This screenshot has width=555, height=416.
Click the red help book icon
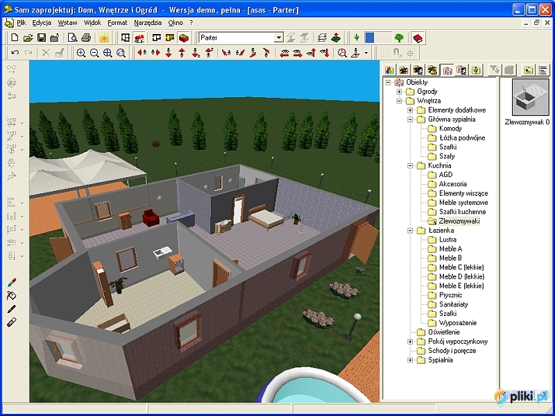click(x=418, y=38)
